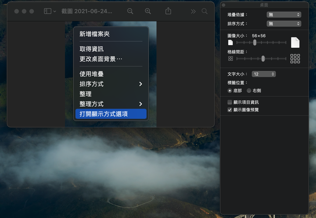Adjust the 格線間距 slider
This screenshot has height=218, width=316.
pos(261,59)
